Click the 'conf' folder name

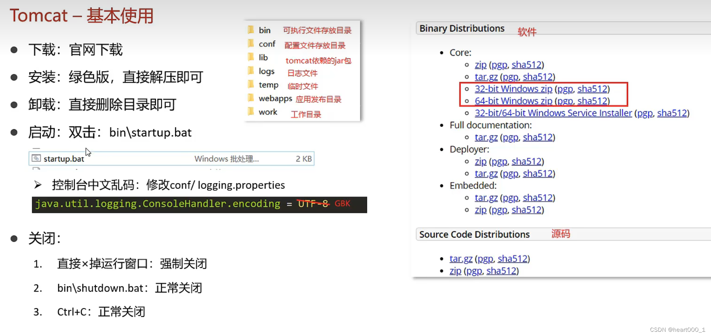pyautogui.click(x=267, y=44)
